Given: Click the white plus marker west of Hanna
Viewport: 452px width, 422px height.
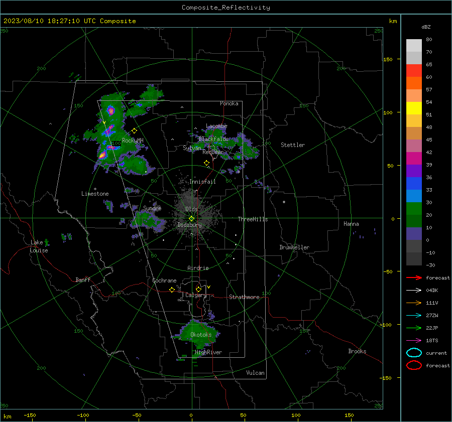Looking at the screenshot, I should click(x=284, y=202).
